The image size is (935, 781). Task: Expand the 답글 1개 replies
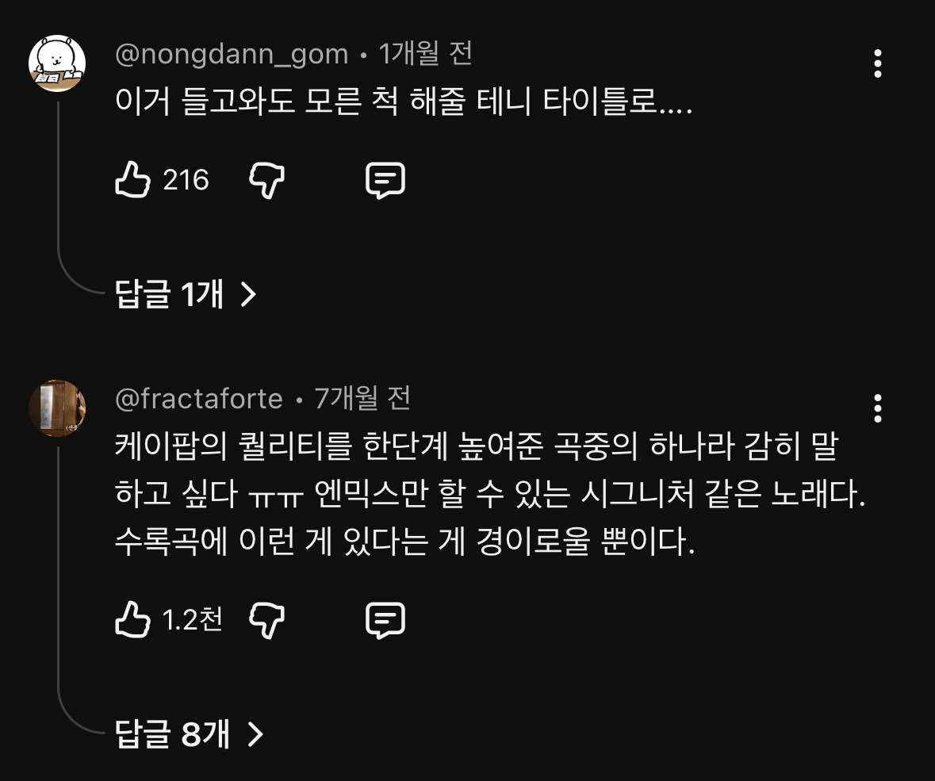click(x=186, y=295)
